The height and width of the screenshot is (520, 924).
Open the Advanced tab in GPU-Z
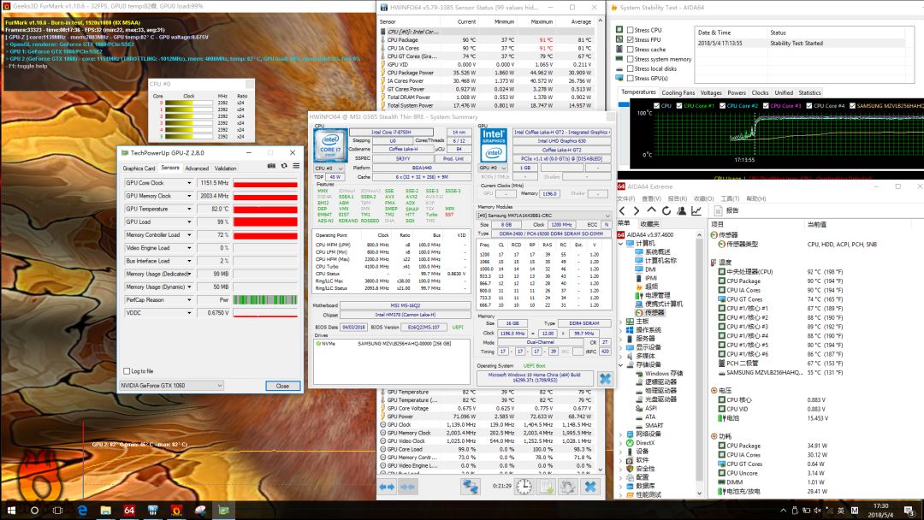pos(197,168)
